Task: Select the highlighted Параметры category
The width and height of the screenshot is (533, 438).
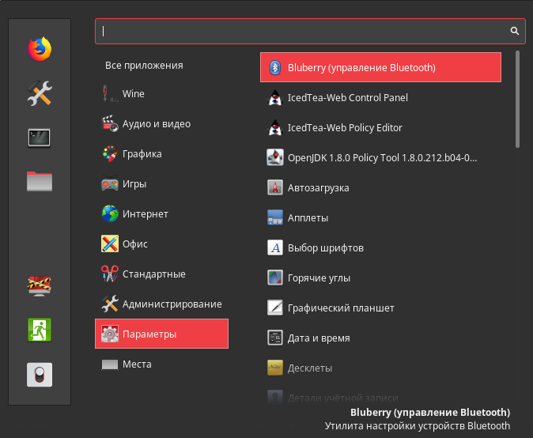Action: pyautogui.click(x=162, y=334)
